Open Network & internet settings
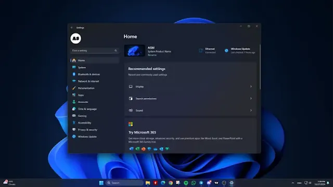This screenshot has height=187, width=333. click(x=95, y=81)
